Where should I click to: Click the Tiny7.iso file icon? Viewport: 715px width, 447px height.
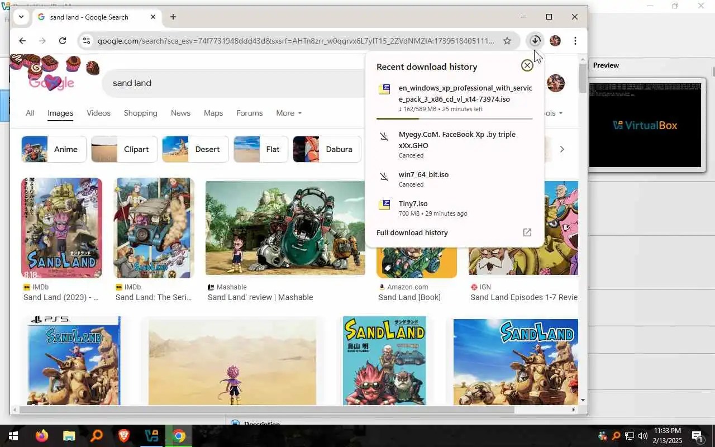[384, 205]
